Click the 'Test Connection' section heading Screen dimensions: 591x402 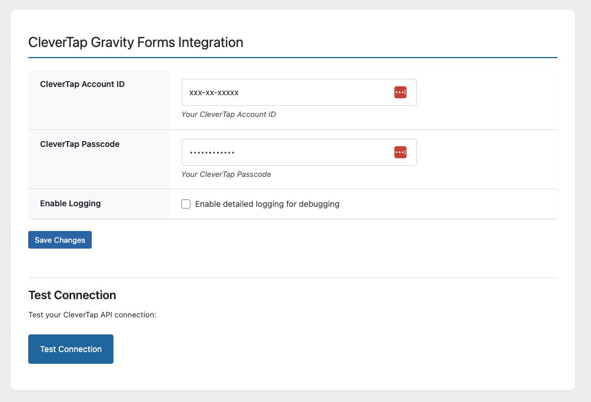[x=72, y=295]
